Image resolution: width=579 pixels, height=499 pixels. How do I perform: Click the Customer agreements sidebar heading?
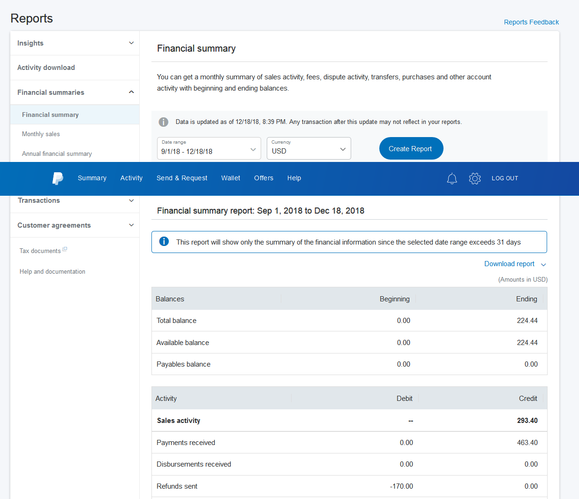(x=54, y=225)
